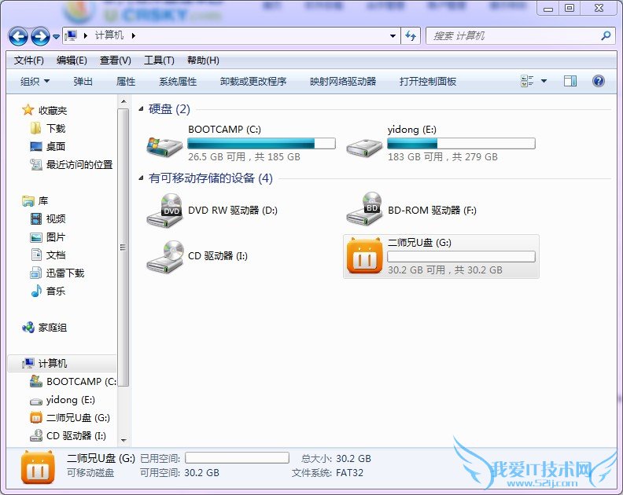Click the refresh button beside address bar
This screenshot has height=495, width=623.
tap(411, 36)
